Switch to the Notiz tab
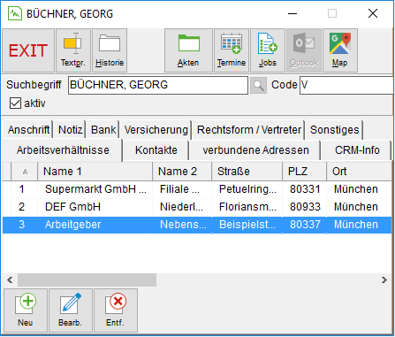Viewport: 395px width, 337px height. tap(70, 129)
